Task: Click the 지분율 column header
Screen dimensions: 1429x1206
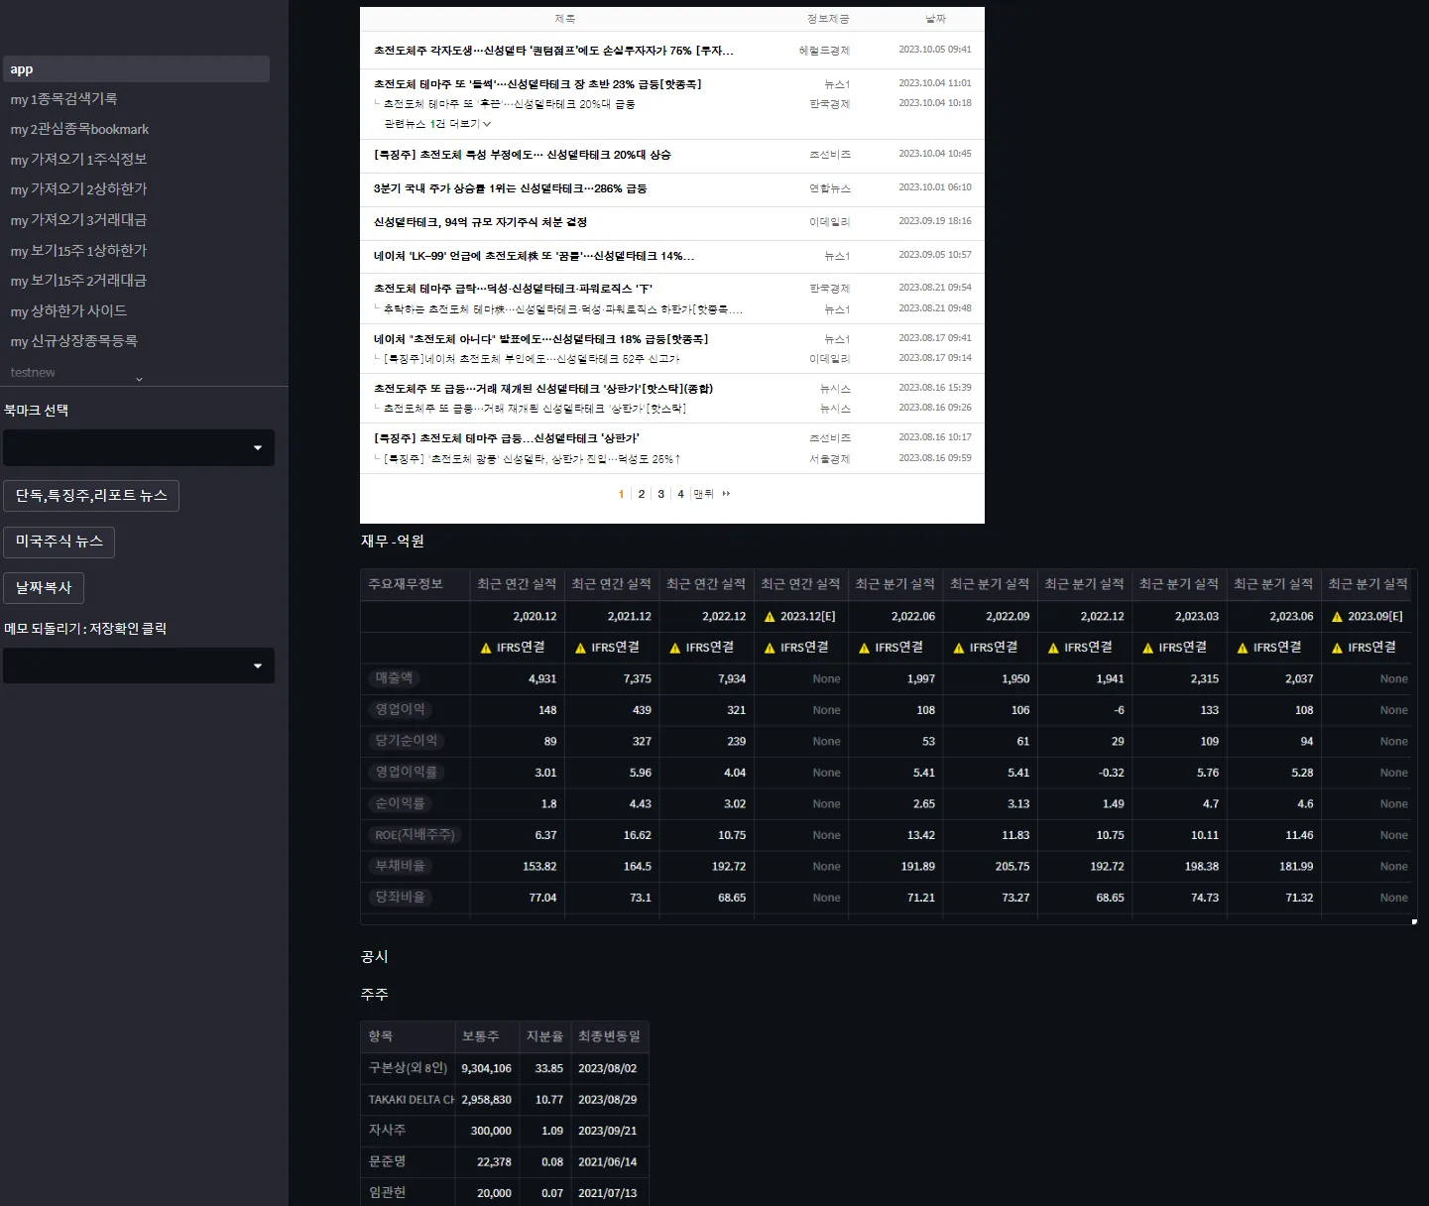Action: pyautogui.click(x=544, y=1036)
